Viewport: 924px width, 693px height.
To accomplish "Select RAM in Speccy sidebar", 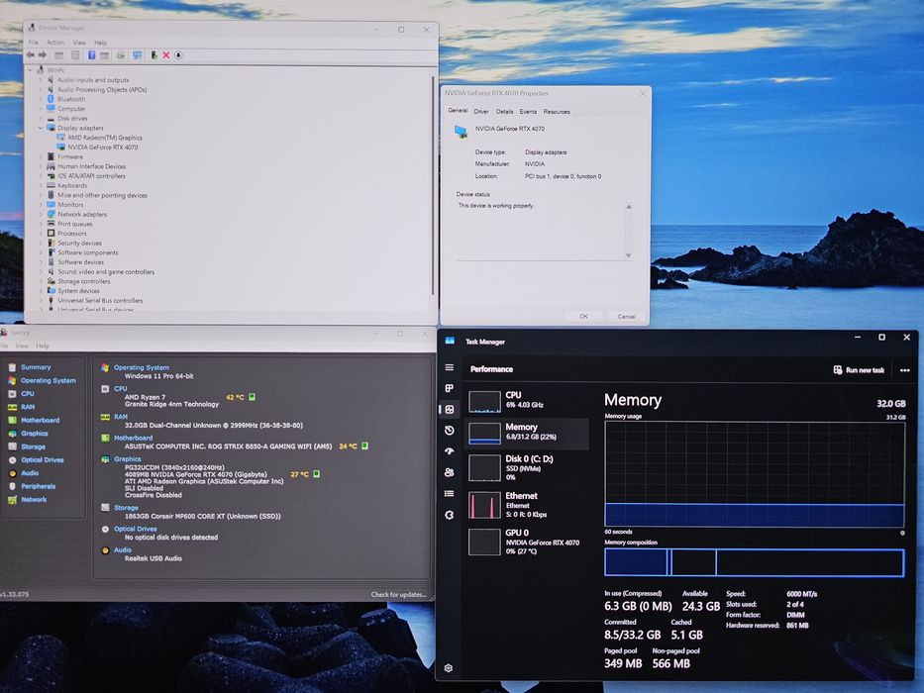I will pos(28,407).
